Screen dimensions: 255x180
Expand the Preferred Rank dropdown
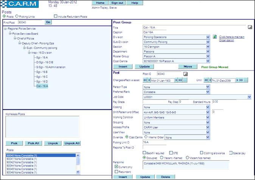(208, 92)
